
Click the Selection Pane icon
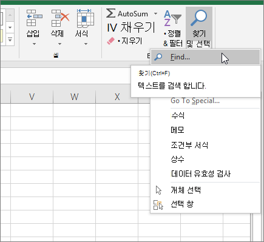158,205
